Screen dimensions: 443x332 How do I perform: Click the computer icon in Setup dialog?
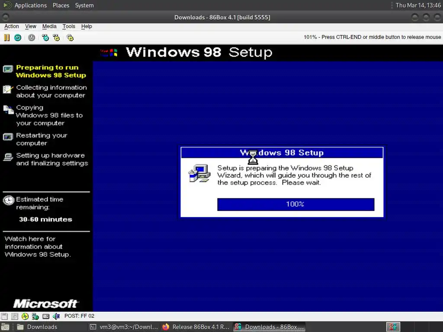pos(199,173)
